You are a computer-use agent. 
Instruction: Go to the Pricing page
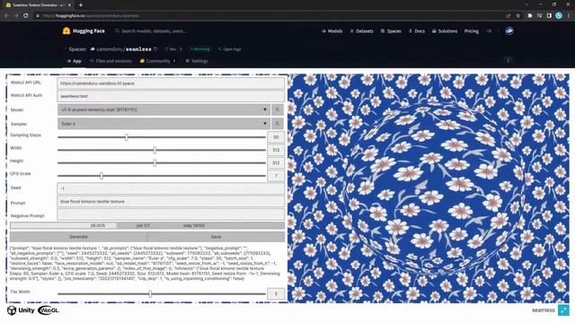472,31
